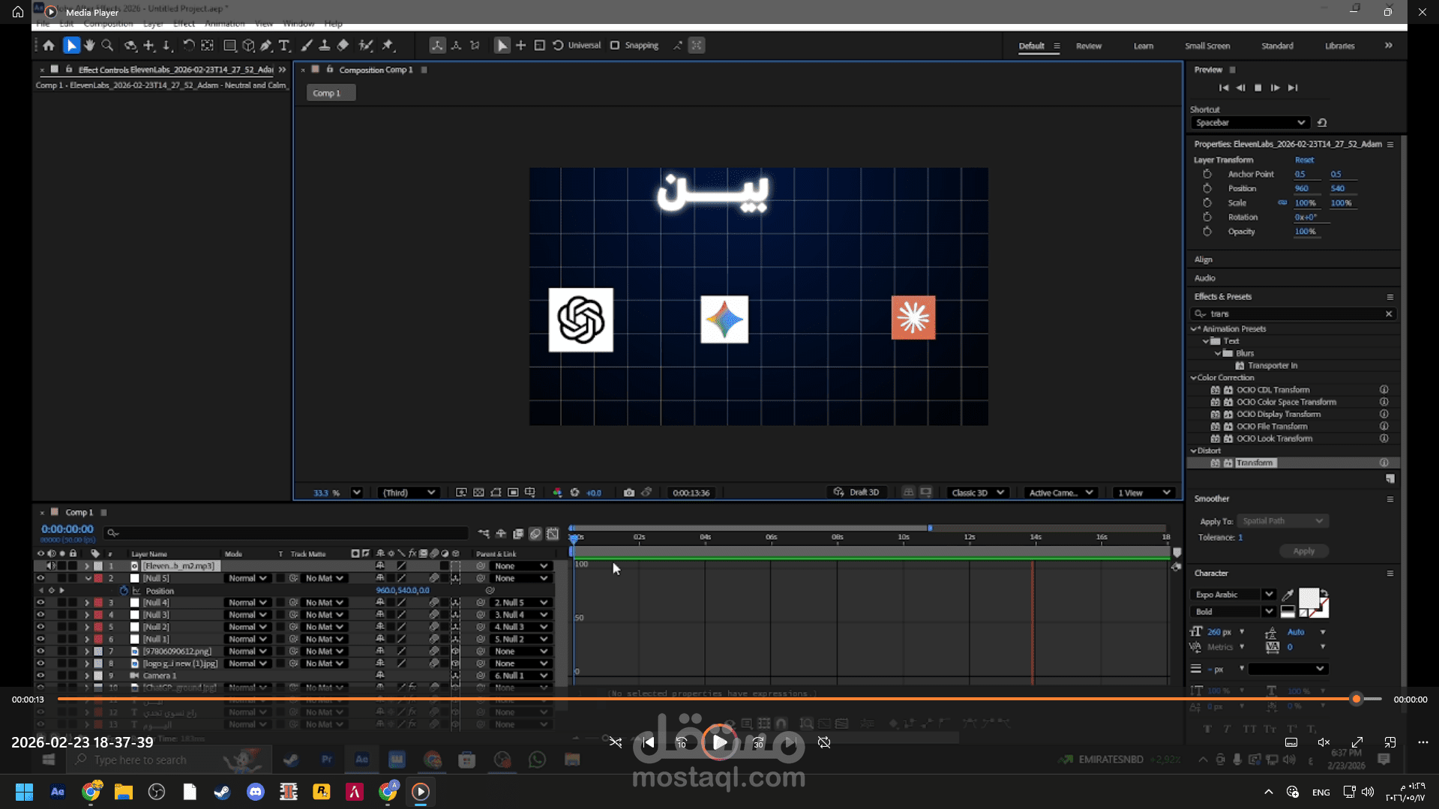
Task: Clear the Effects & Presets search box
Action: coord(1389,314)
